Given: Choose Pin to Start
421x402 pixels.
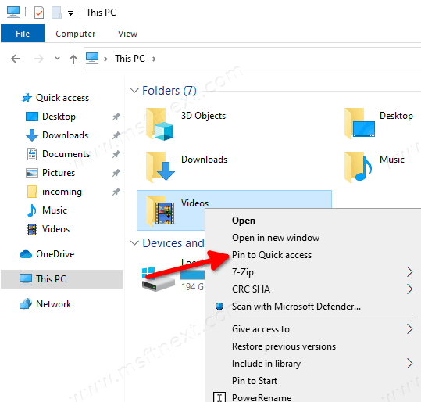Looking at the screenshot, I should (255, 380).
